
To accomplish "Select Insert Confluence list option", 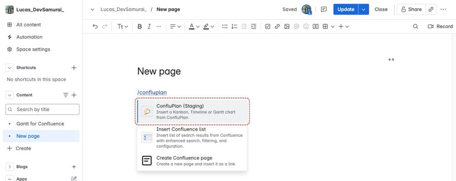I will [192, 138].
